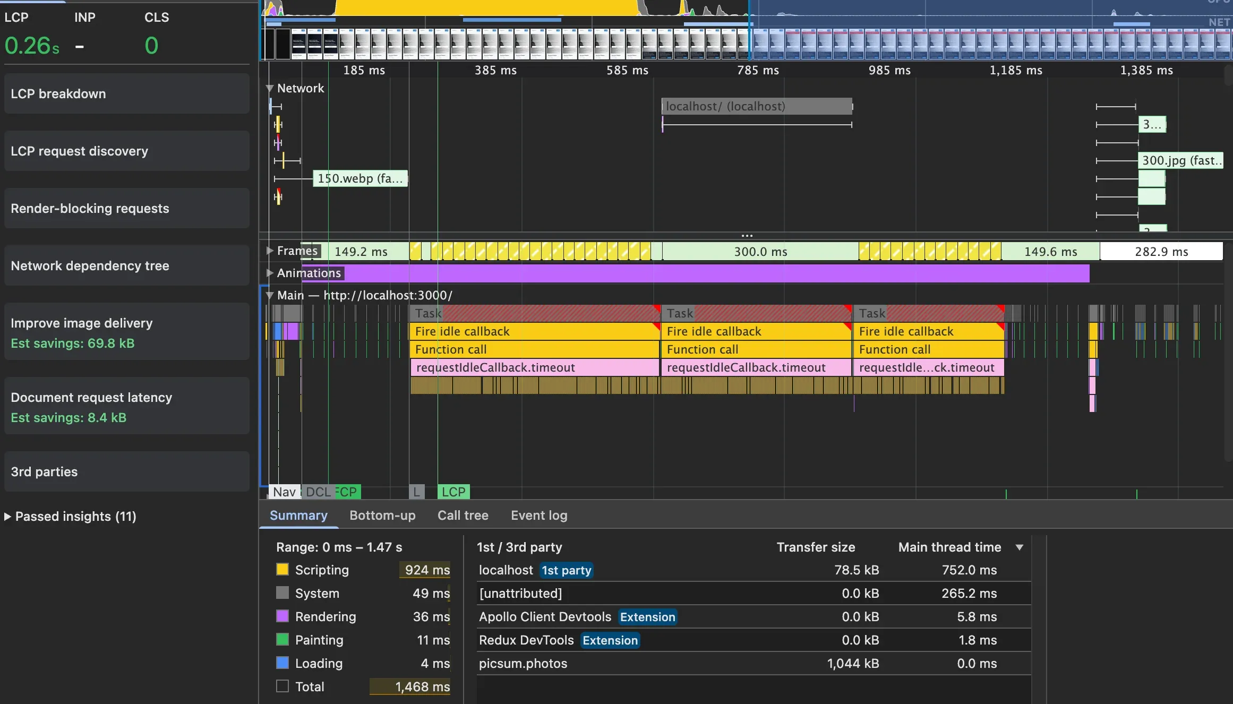
Task: Click the System gray color swatch
Action: 282,593
